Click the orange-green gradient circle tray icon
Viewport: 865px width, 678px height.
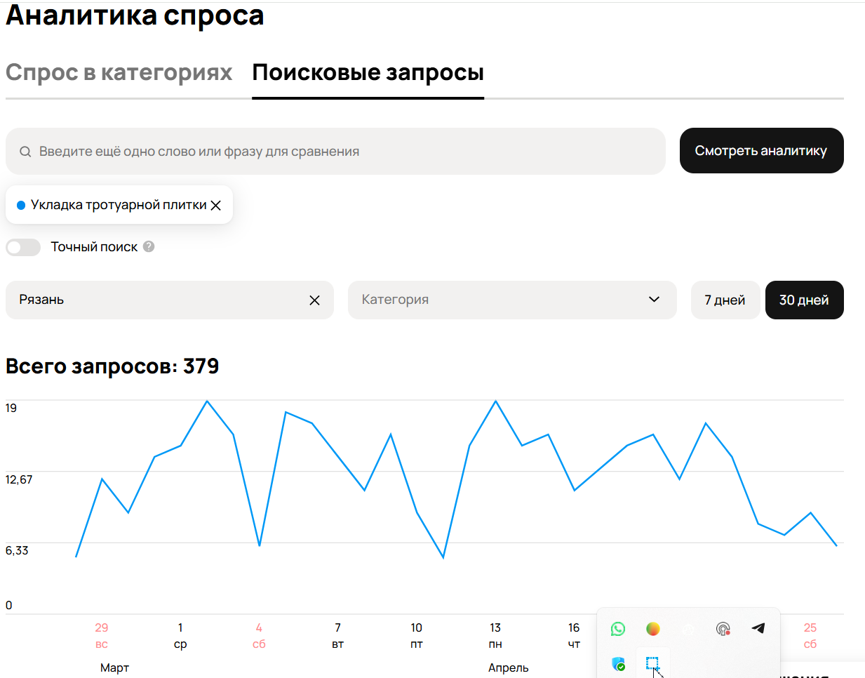[x=653, y=629]
